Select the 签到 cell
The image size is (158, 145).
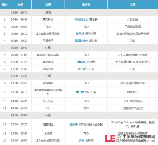coord(48,13)
